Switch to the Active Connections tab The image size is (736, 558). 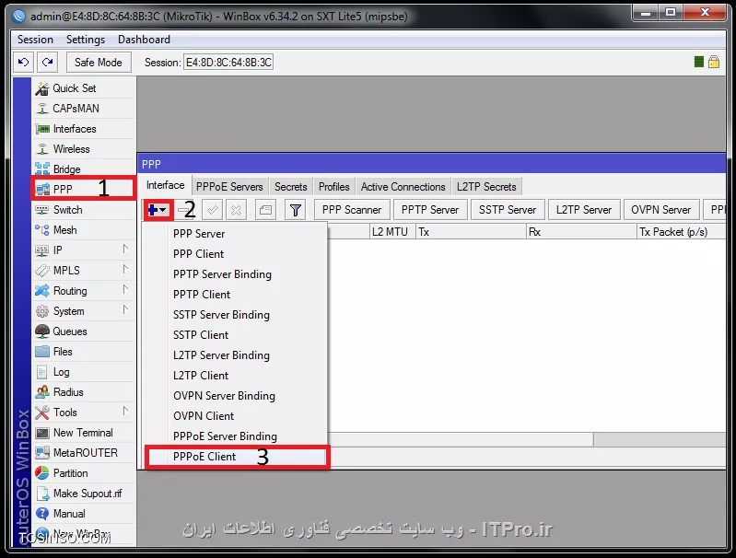point(403,187)
